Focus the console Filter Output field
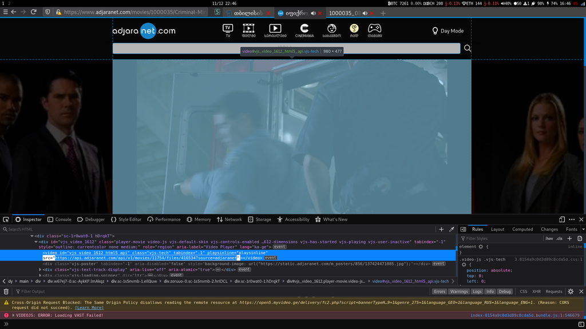 pos(220,291)
